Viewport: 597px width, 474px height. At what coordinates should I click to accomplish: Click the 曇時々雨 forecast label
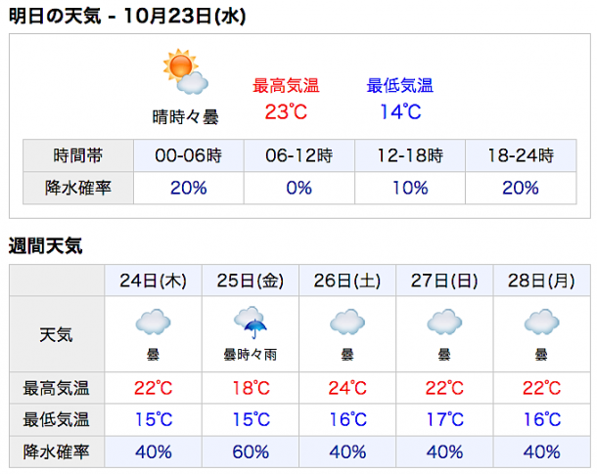(251, 355)
